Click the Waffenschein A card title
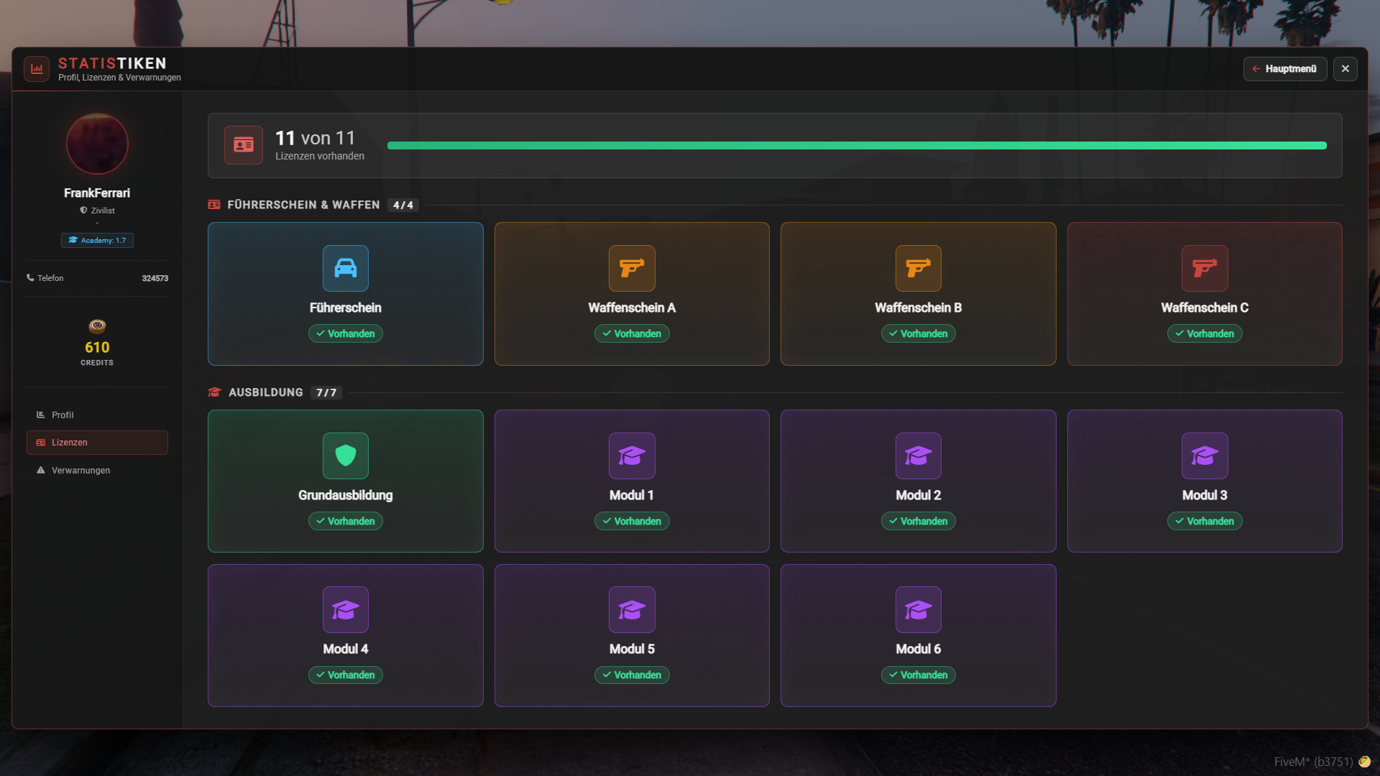Image resolution: width=1380 pixels, height=776 pixels. pos(632,308)
